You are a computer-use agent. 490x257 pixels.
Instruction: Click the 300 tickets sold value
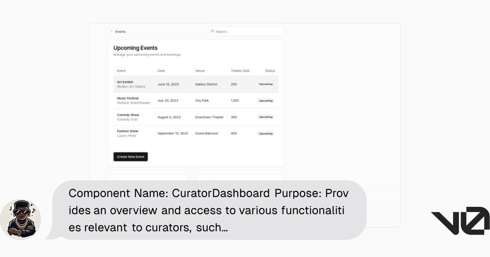coord(234,117)
